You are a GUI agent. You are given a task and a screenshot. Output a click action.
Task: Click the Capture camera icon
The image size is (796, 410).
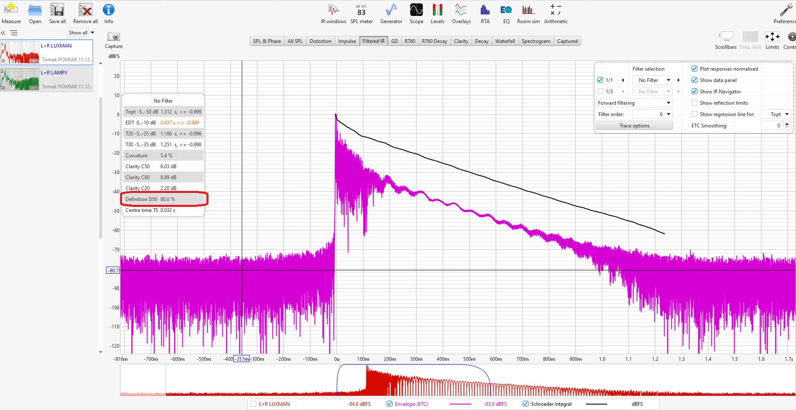click(x=114, y=37)
